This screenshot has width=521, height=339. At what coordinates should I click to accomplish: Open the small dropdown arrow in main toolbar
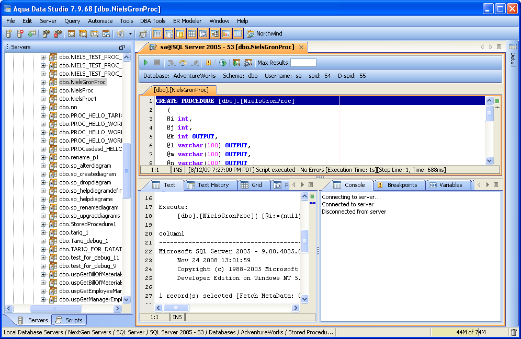131,34
